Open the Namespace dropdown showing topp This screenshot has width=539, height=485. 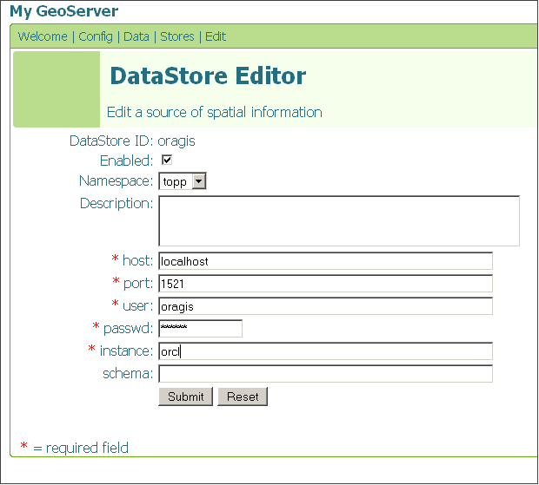coord(183,181)
